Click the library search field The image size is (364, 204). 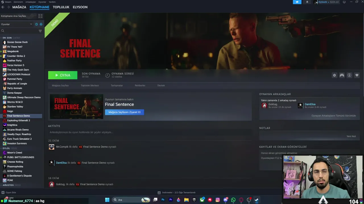[x=19, y=31]
